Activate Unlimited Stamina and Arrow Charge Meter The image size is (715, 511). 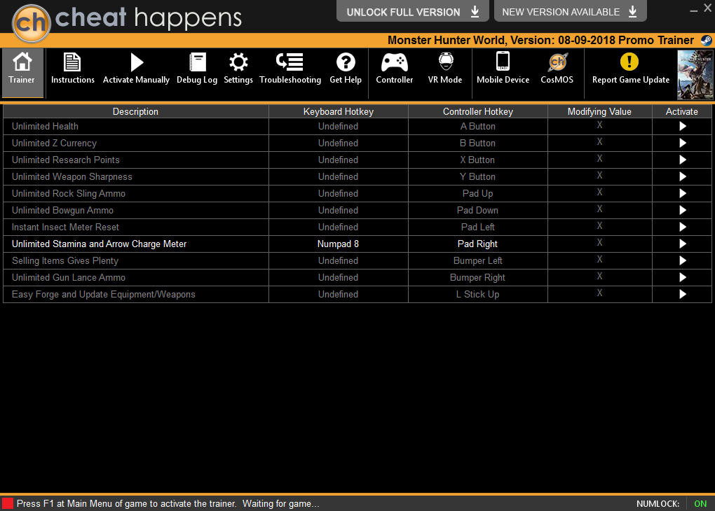(682, 244)
